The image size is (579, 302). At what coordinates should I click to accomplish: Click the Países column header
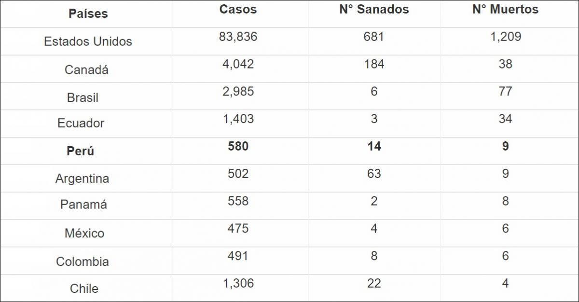[88, 14]
